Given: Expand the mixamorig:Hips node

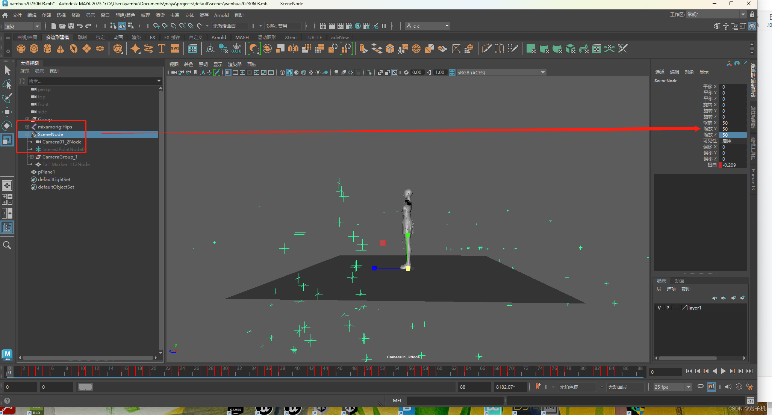Looking at the screenshot, I should click(27, 127).
